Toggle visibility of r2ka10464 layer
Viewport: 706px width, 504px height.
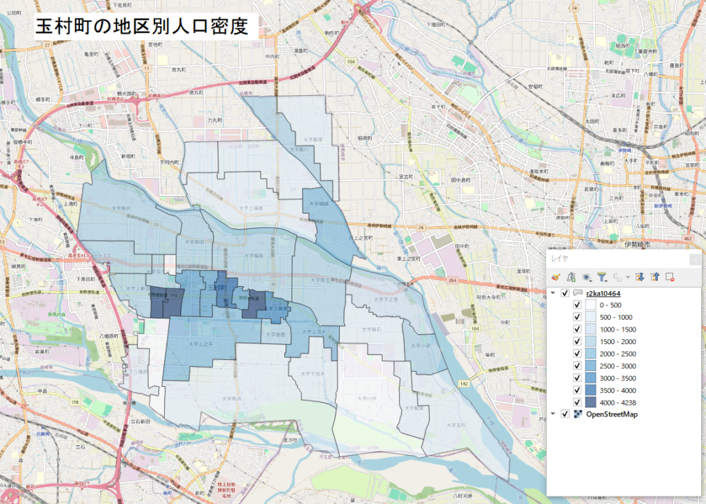[x=565, y=294]
